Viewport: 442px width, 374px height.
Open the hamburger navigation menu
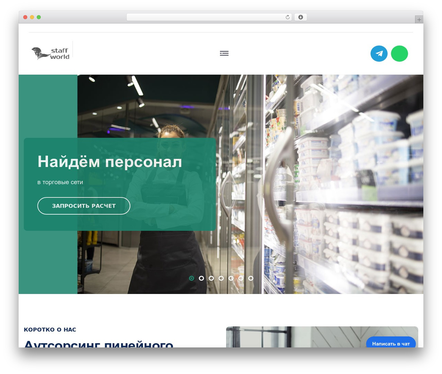coord(224,53)
